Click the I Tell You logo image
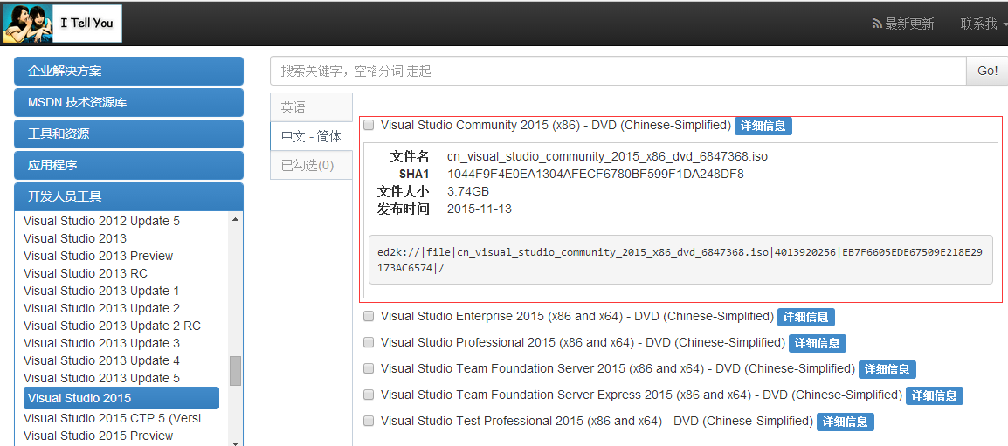The image size is (1008, 446). [x=62, y=23]
